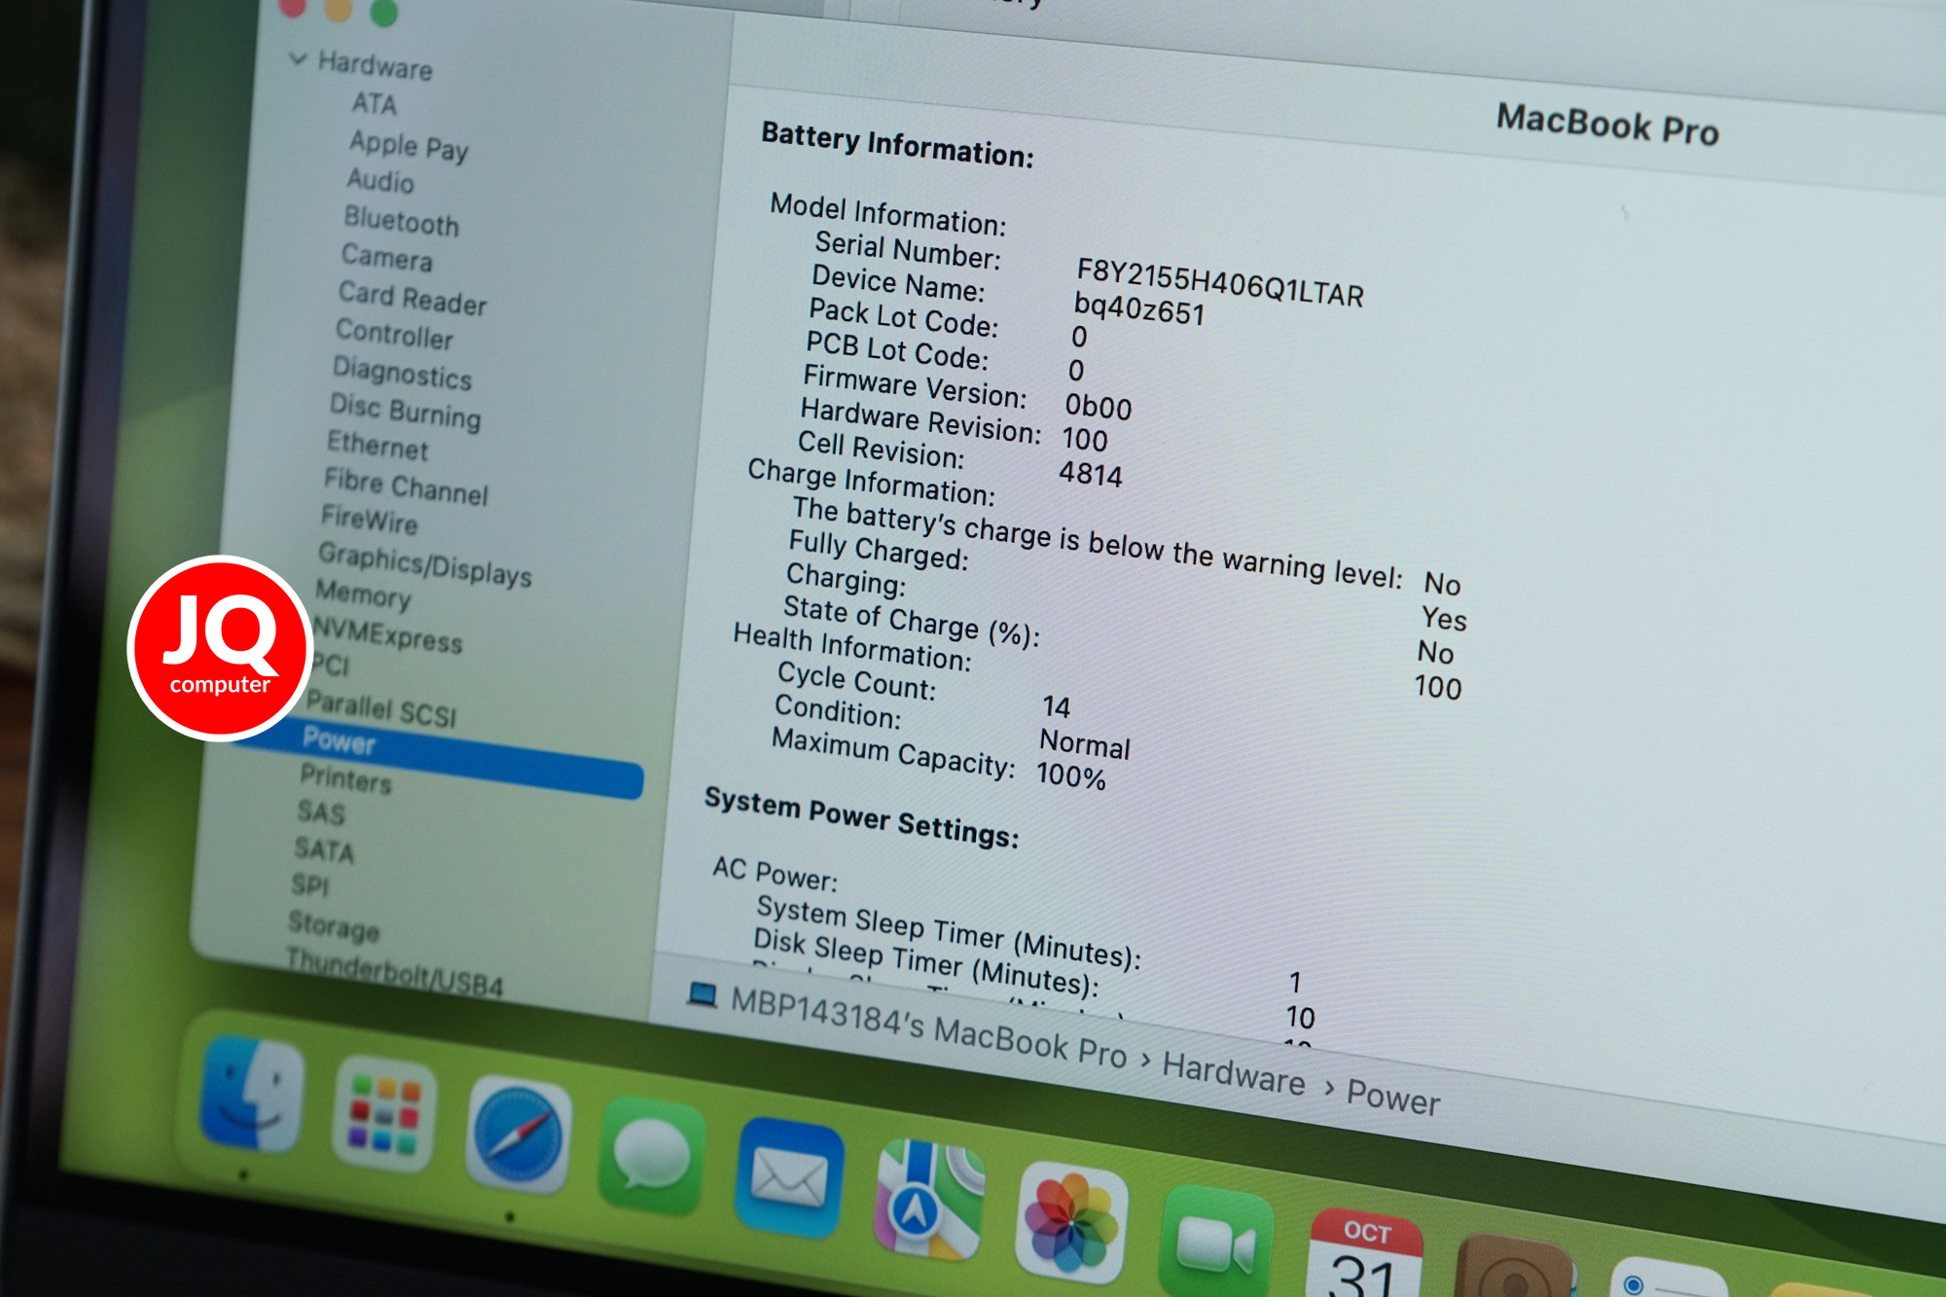The width and height of the screenshot is (1946, 1297).
Task: Open Mail app in the Dock
Action: pos(790,1178)
